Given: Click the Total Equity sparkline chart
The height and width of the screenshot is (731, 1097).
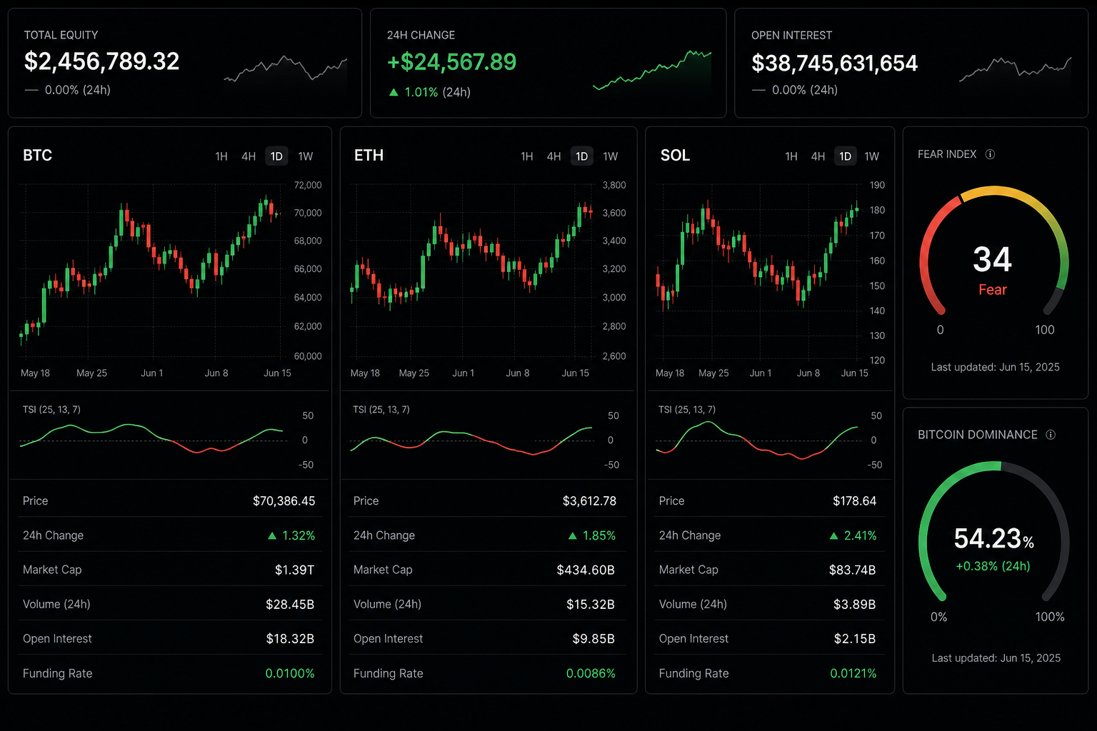Looking at the screenshot, I should [x=285, y=70].
